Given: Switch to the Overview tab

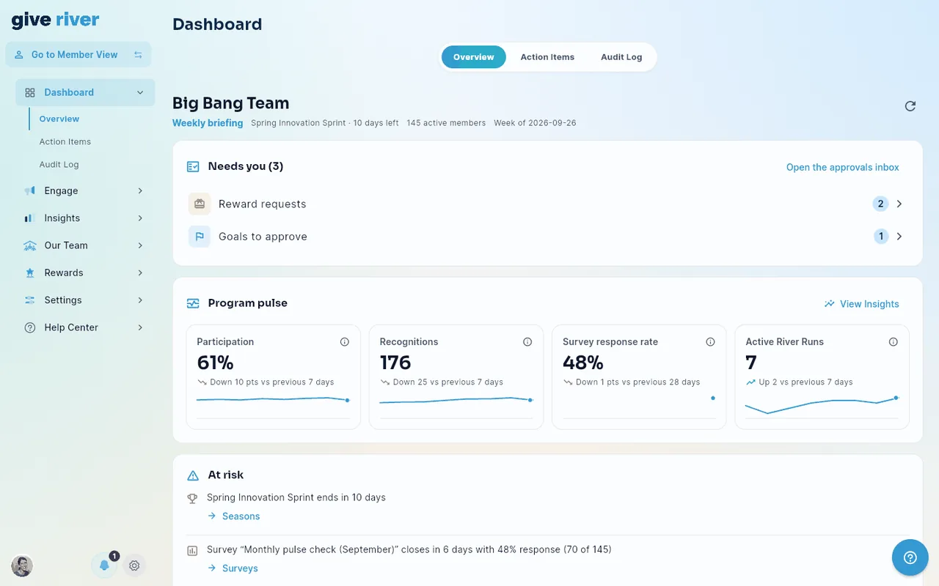Looking at the screenshot, I should (x=474, y=57).
